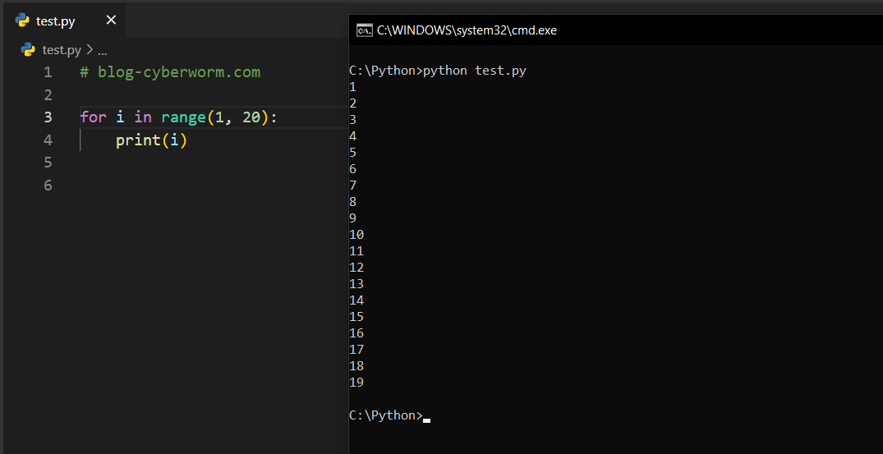883x454 pixels.
Task: Expand the breadcrumb chevron after test.py
Action: coord(90,50)
